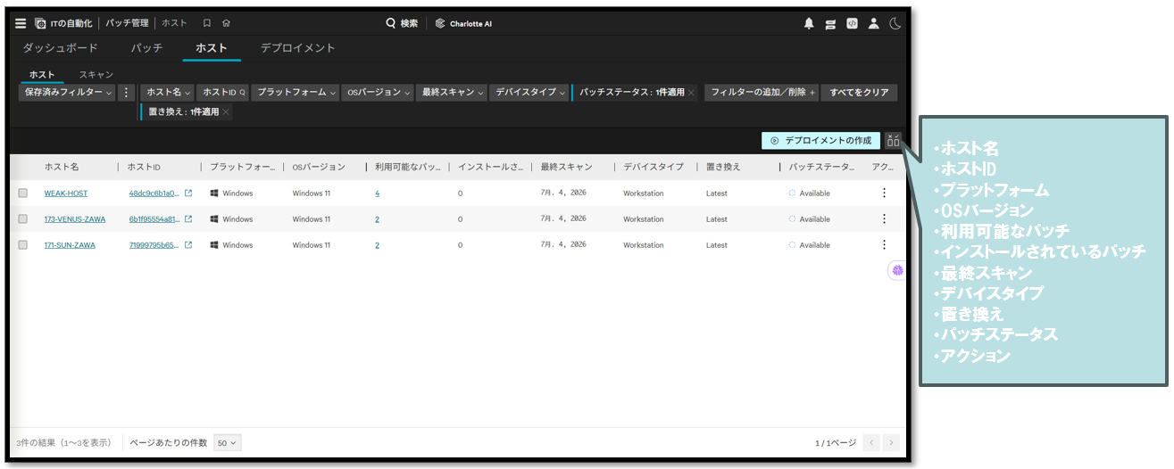
Task: Switch to the スキャン sub-tab
Action: [96, 75]
